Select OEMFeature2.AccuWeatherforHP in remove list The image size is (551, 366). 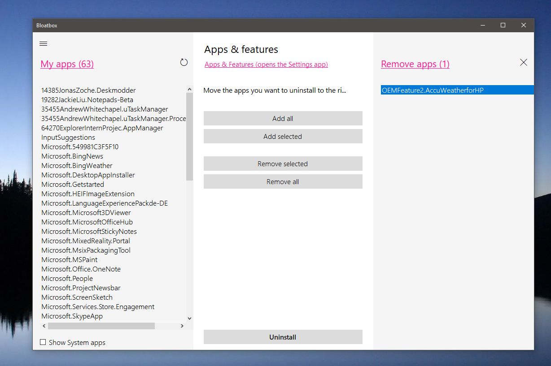pyautogui.click(x=457, y=90)
